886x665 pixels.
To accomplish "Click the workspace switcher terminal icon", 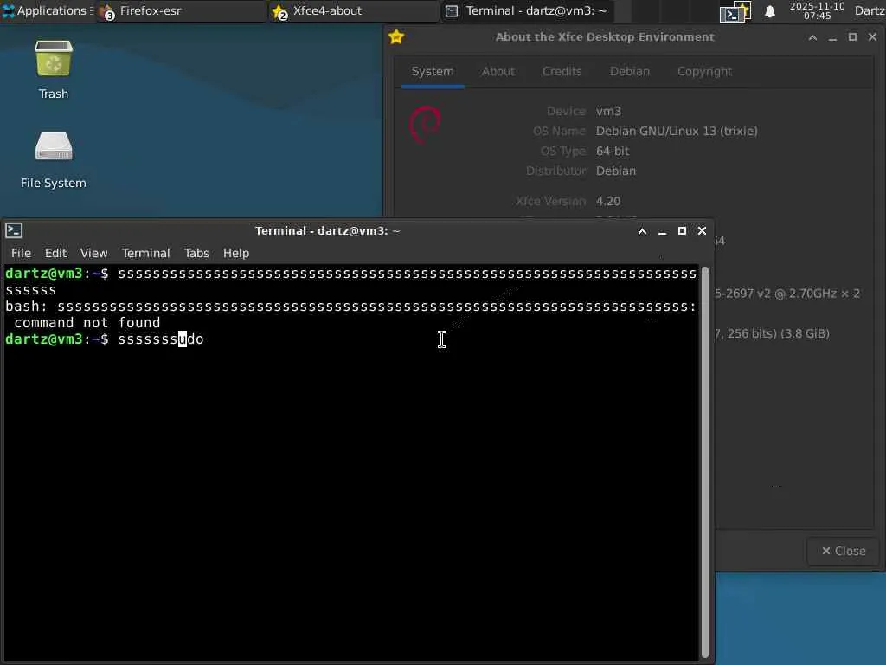I will coord(735,12).
